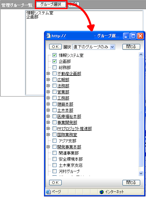
Task: Uncheck the 企画部 checkbox
Action: (x=55, y=61)
